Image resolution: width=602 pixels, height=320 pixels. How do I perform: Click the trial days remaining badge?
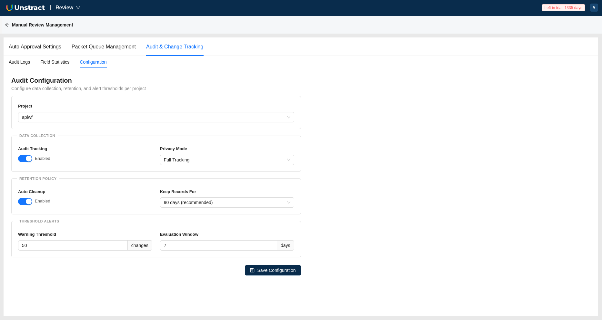click(563, 8)
